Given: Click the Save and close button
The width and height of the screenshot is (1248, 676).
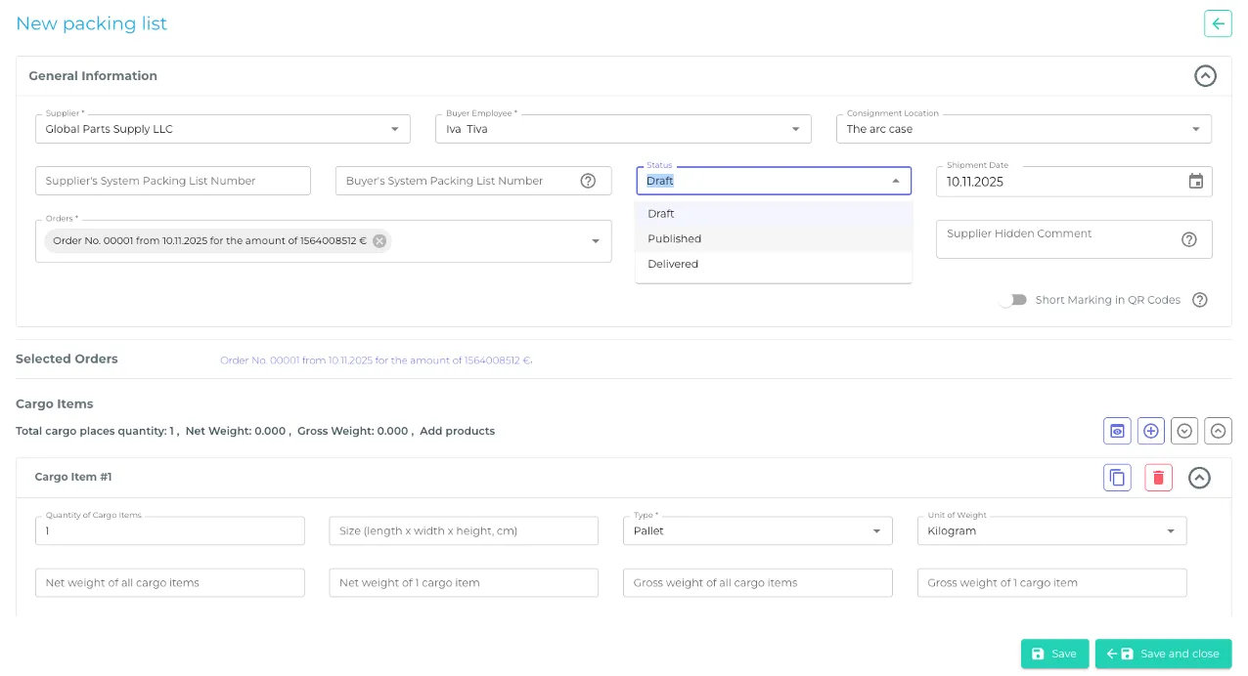Looking at the screenshot, I should 1163,654.
